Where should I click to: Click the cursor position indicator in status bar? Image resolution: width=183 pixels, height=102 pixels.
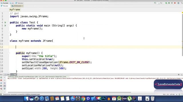[x=164, y=94]
